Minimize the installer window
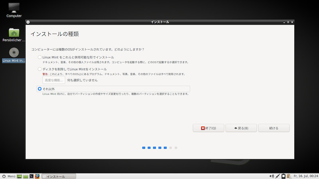 click(284, 22)
